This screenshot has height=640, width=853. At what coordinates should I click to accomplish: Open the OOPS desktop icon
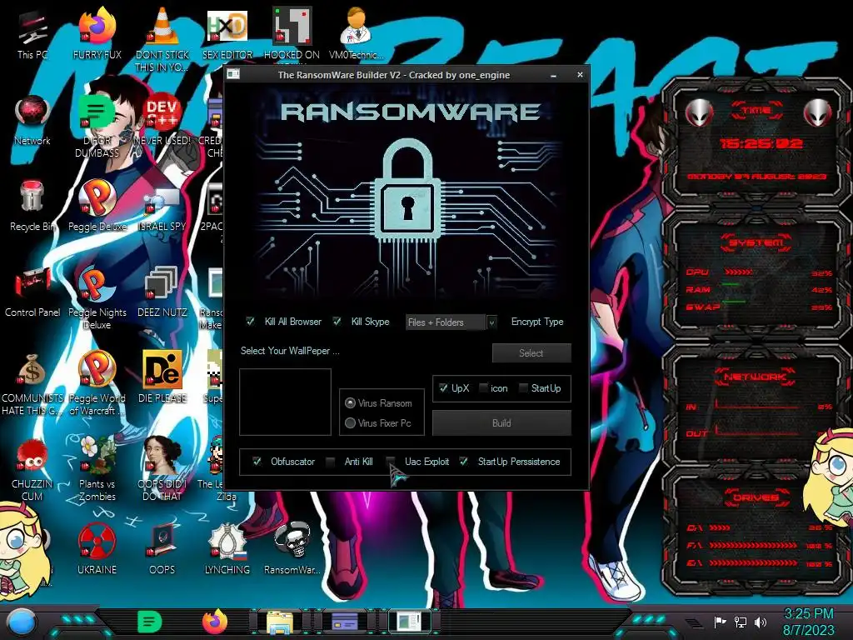tap(162, 548)
